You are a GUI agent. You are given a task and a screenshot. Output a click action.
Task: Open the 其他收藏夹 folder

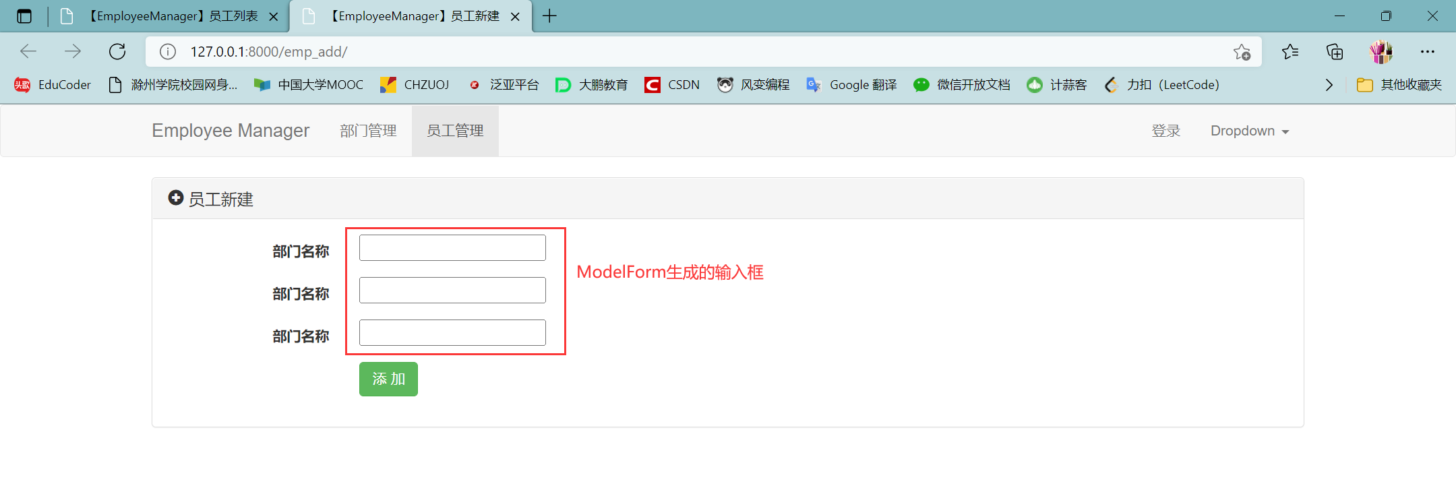pyautogui.click(x=1399, y=85)
